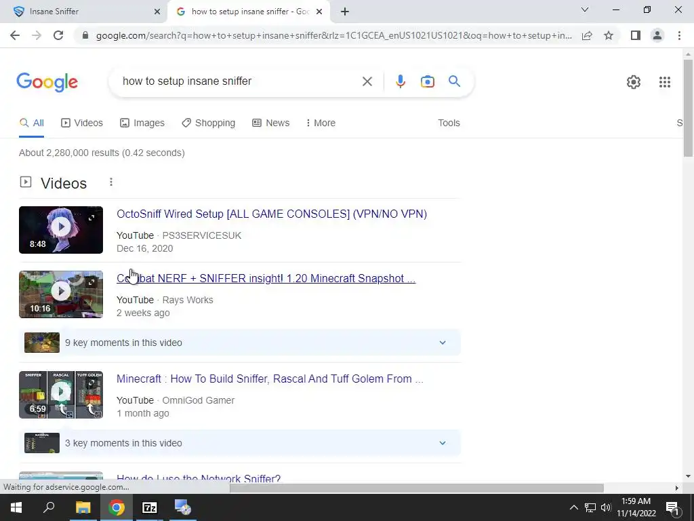The height and width of the screenshot is (521, 694).
Task: Reload the current page
Action: click(58, 35)
